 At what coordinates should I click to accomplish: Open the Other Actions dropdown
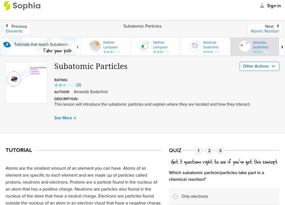[259, 66]
